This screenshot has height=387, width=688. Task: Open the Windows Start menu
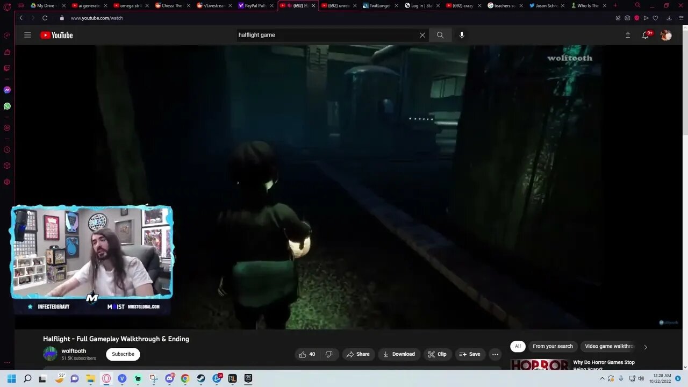[11, 378]
